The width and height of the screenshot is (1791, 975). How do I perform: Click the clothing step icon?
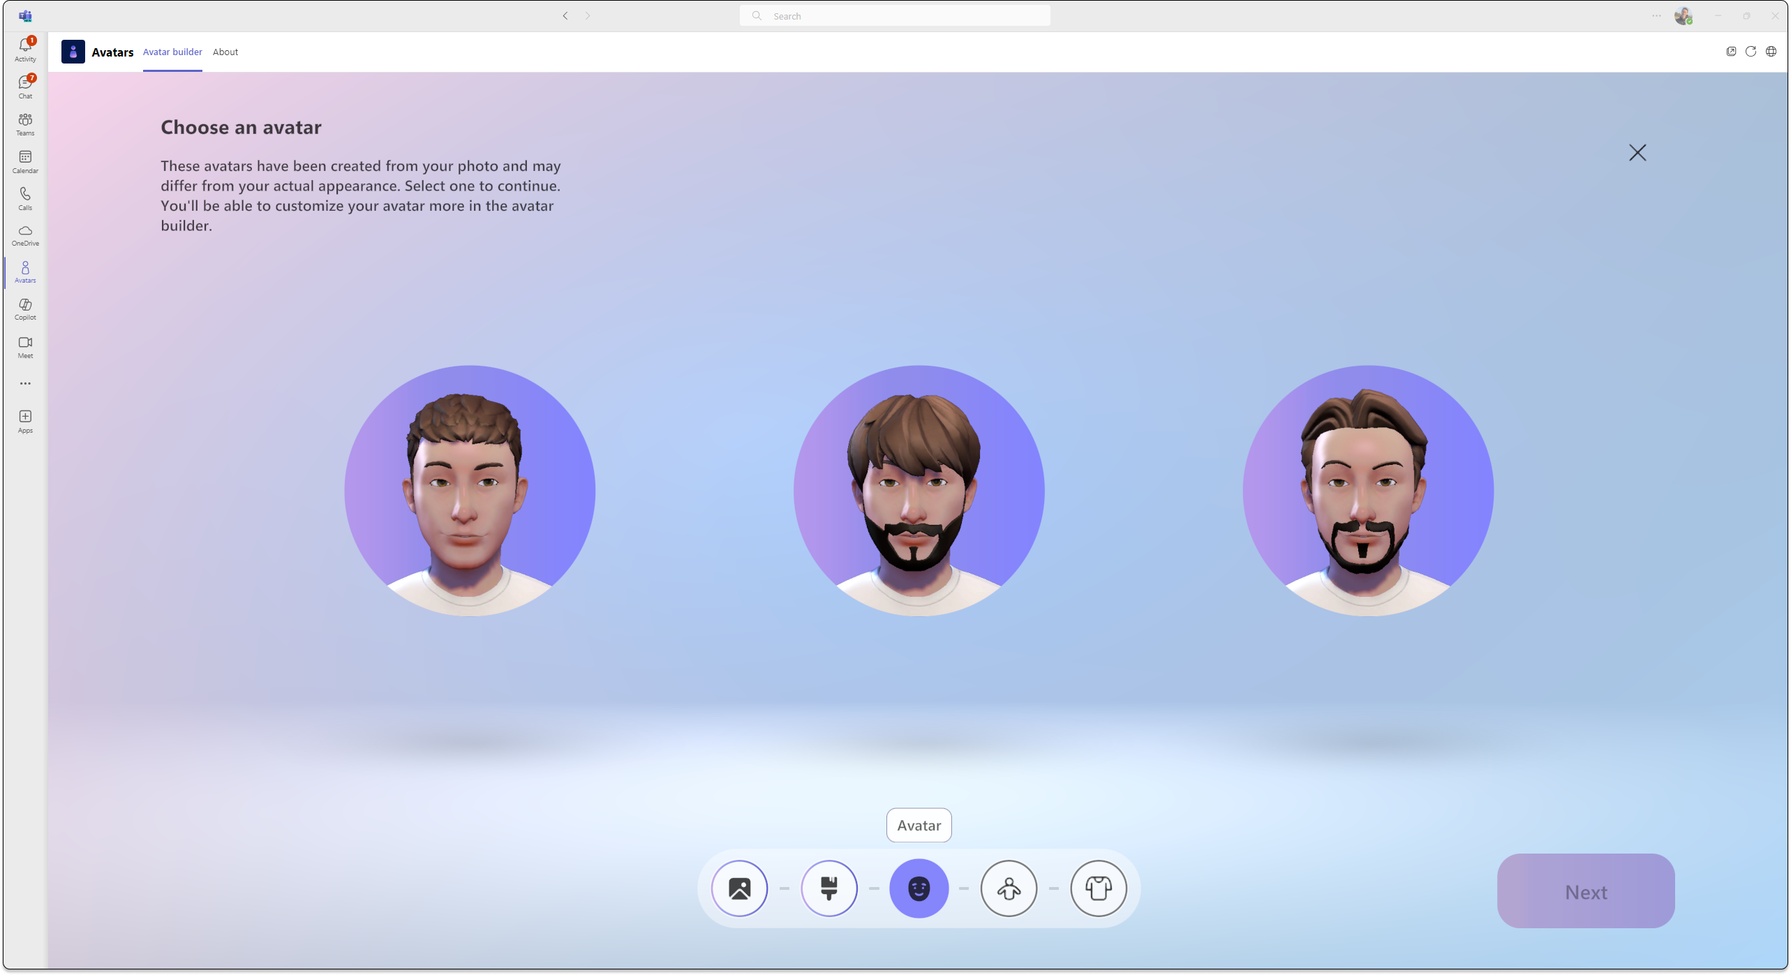pos(1099,888)
